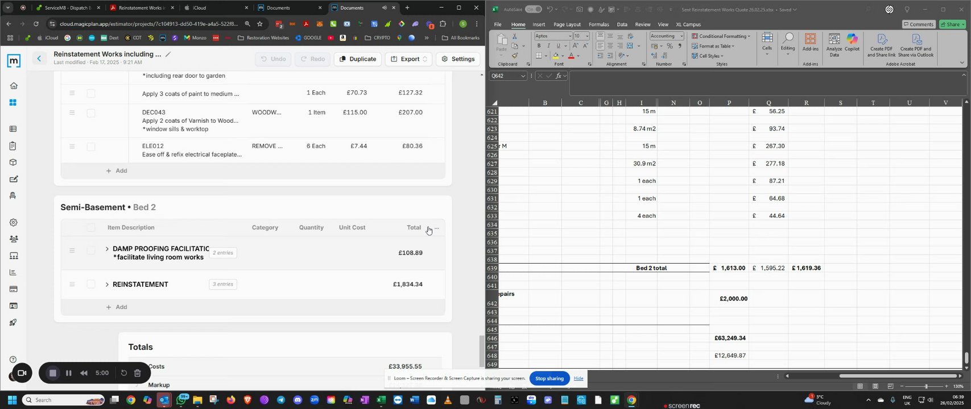The image size is (971, 409).
Task: Click Create PDF and Share via Outlook
Action: [916, 45]
